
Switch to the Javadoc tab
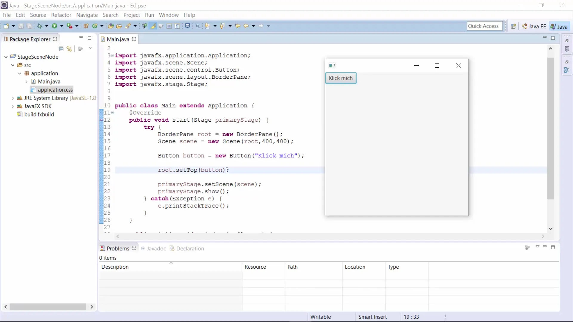click(x=153, y=248)
